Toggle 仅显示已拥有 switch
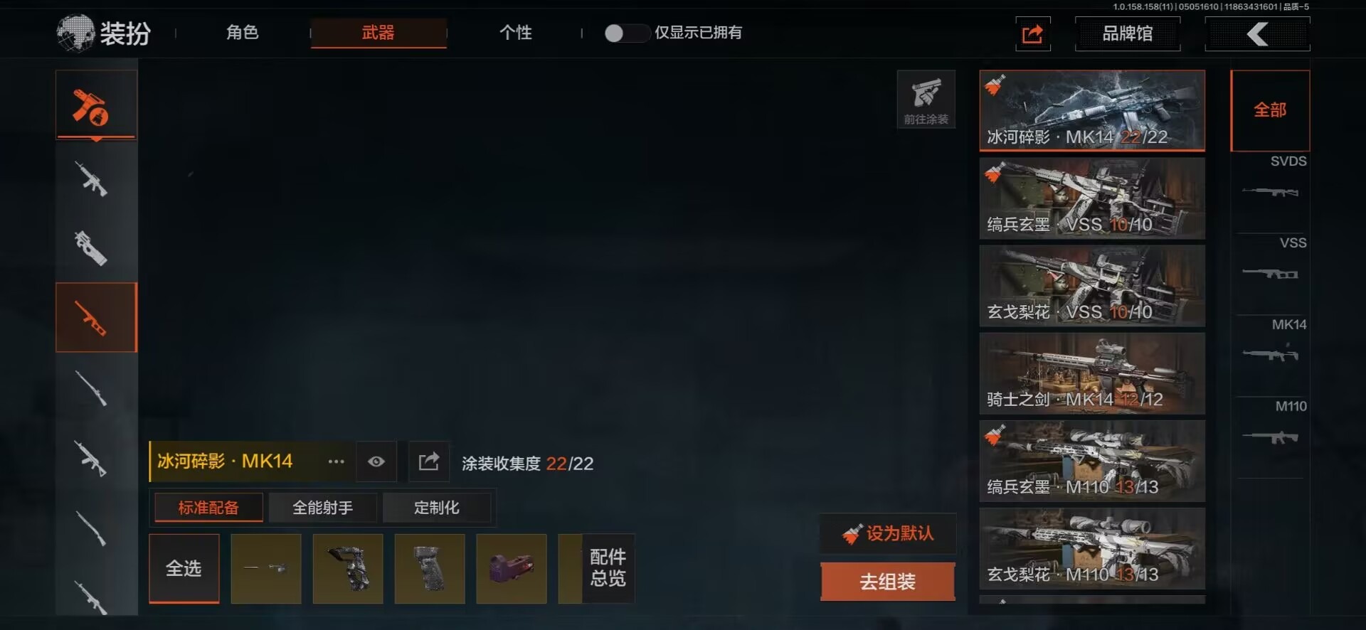The width and height of the screenshot is (1366, 630). [625, 33]
